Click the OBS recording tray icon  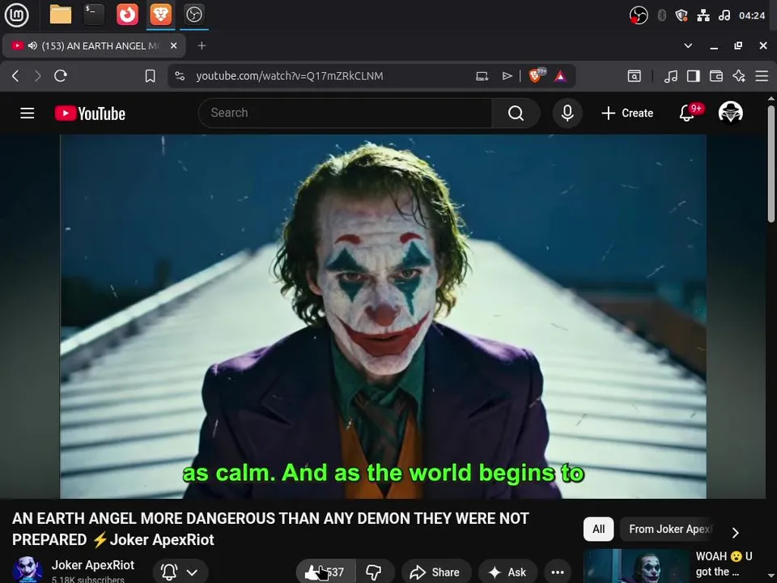tap(639, 15)
